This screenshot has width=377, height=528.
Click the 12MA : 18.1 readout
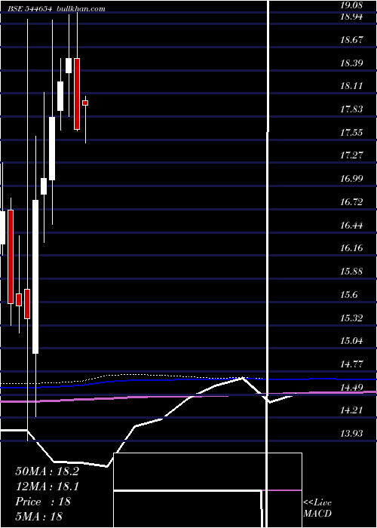point(48,487)
